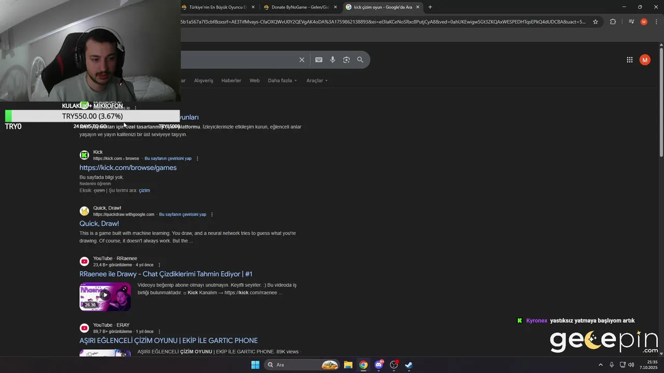Click 'Nedenini öğrenin' under Kick result
This screenshot has width=664, height=373.
coord(95,184)
